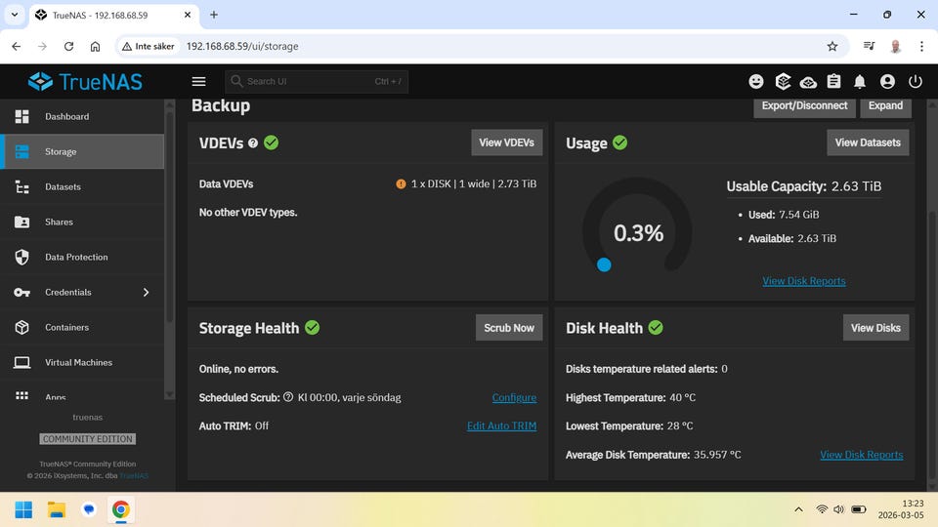Screen dimensions: 938x527
Task: Click the Configure scheduled scrub link
Action: tap(514, 397)
